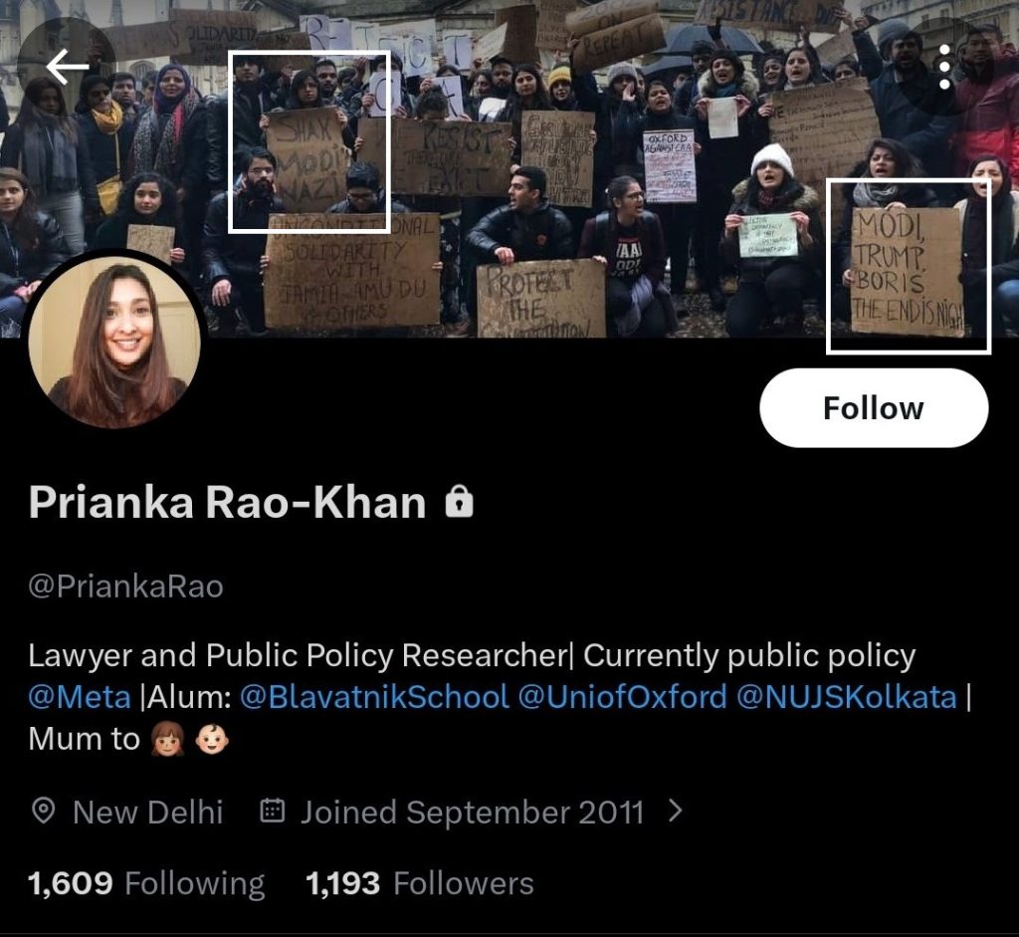The width and height of the screenshot is (1019, 937).
Task: Tap the location pin icon
Action: coord(44,812)
